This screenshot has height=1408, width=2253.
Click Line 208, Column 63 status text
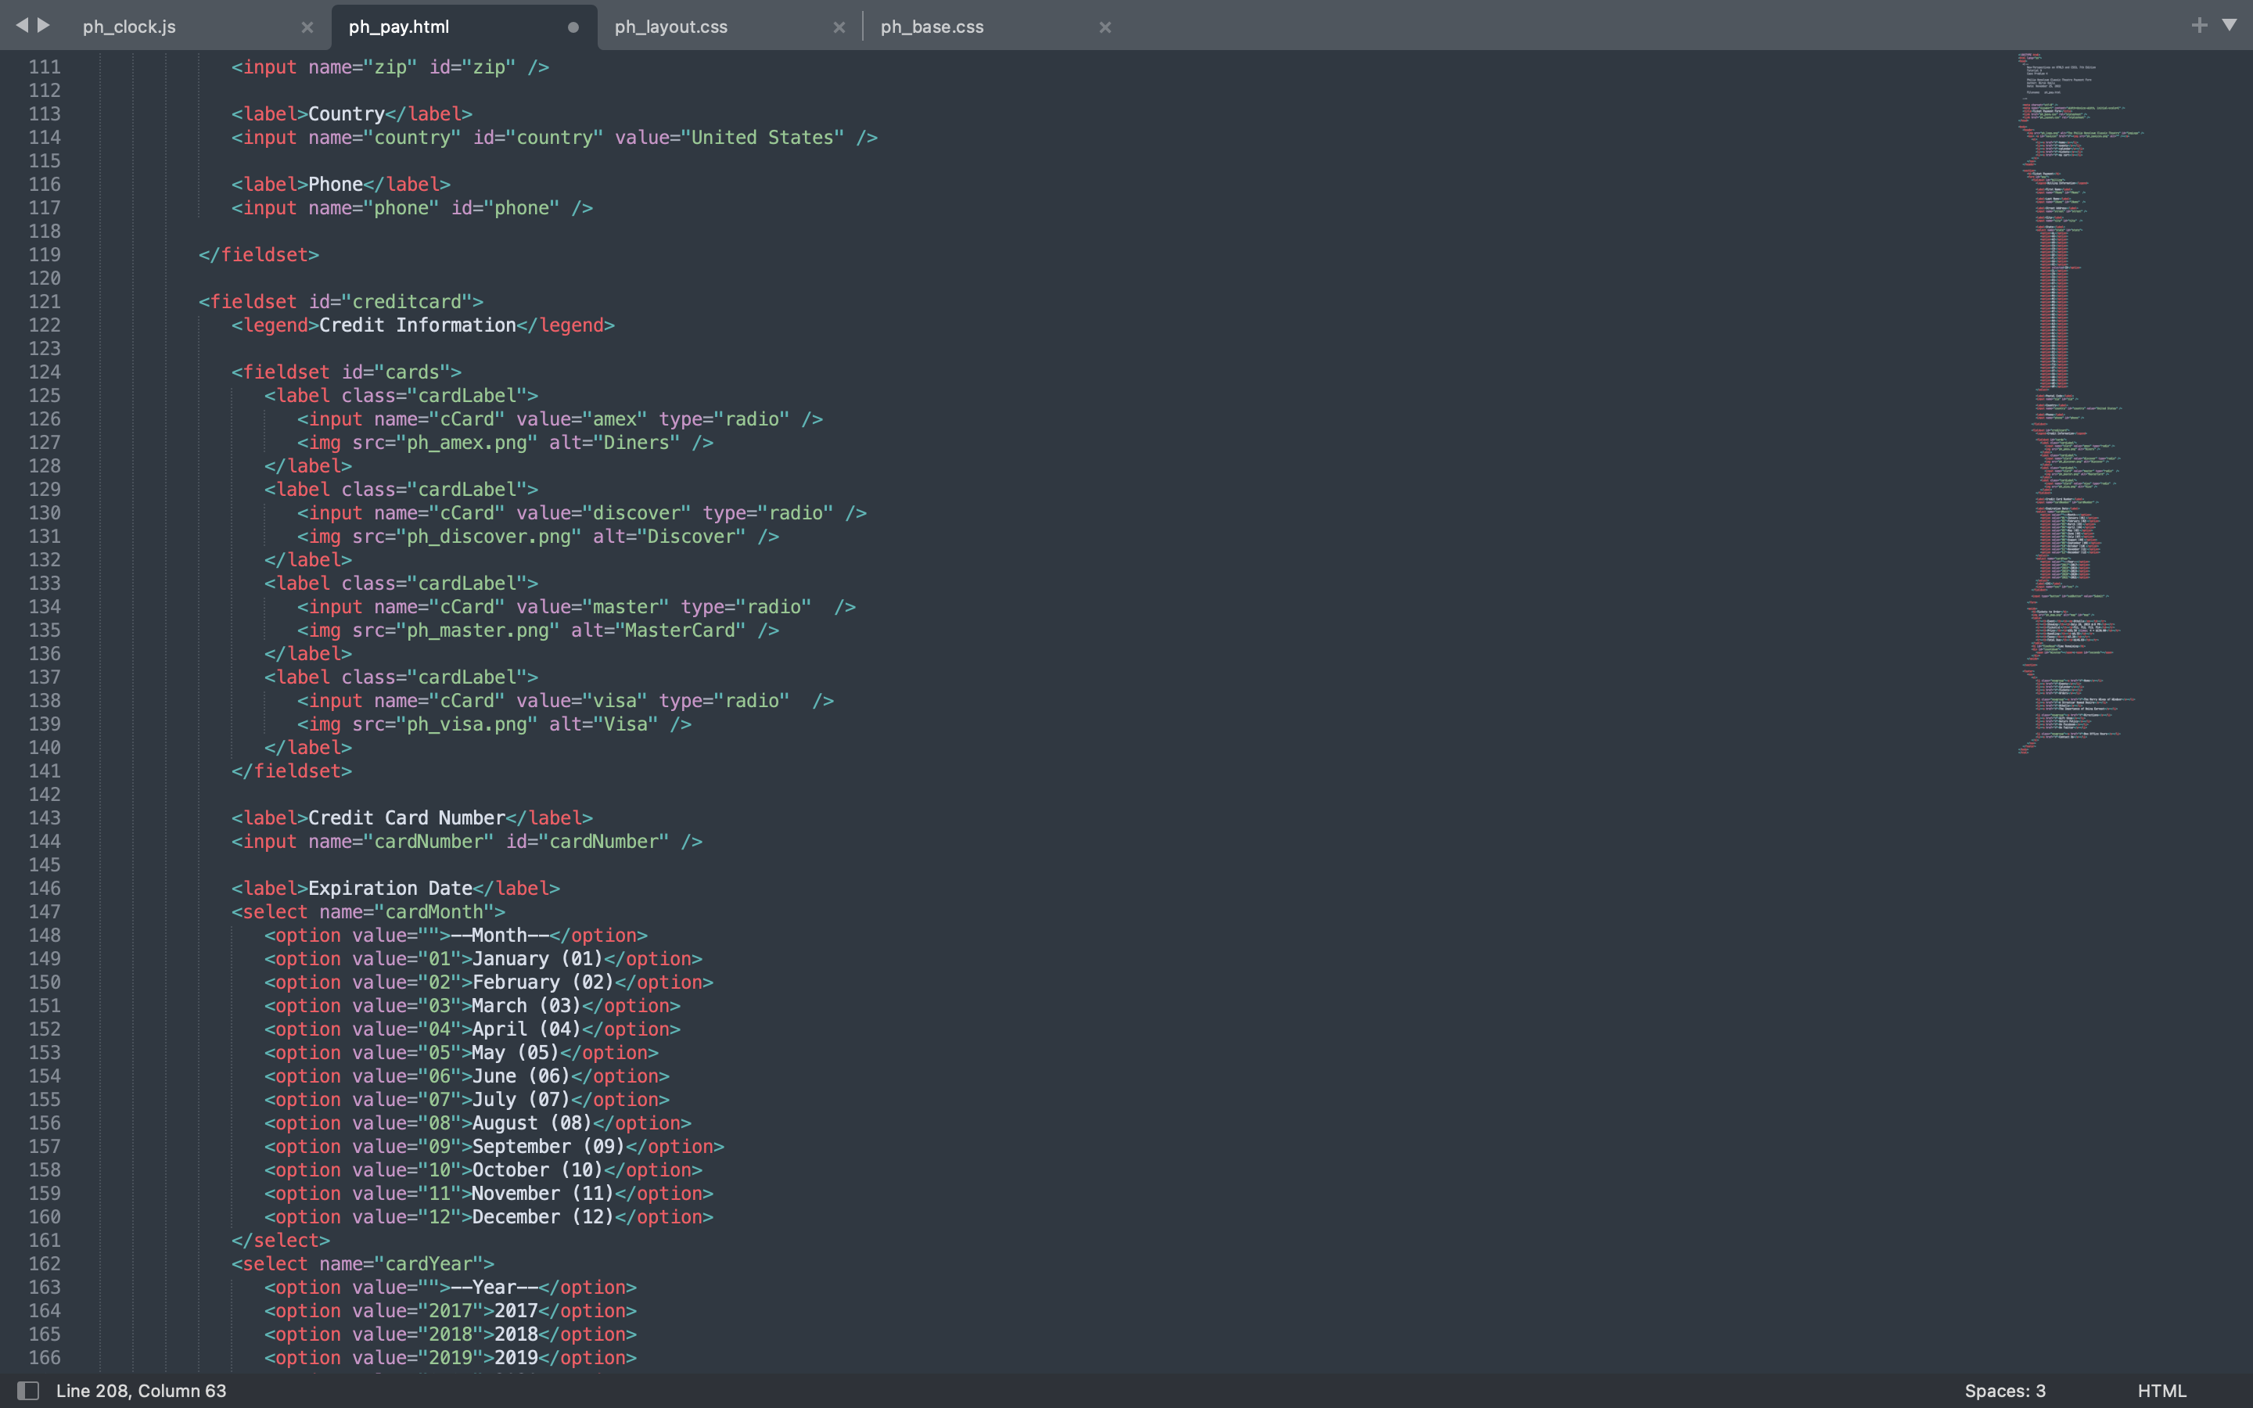pos(141,1390)
